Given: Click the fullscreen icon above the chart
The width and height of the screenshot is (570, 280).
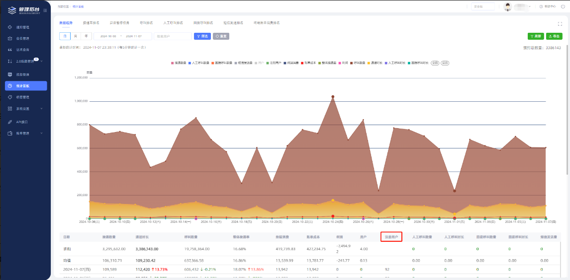Looking at the screenshot, I should coord(560,23).
